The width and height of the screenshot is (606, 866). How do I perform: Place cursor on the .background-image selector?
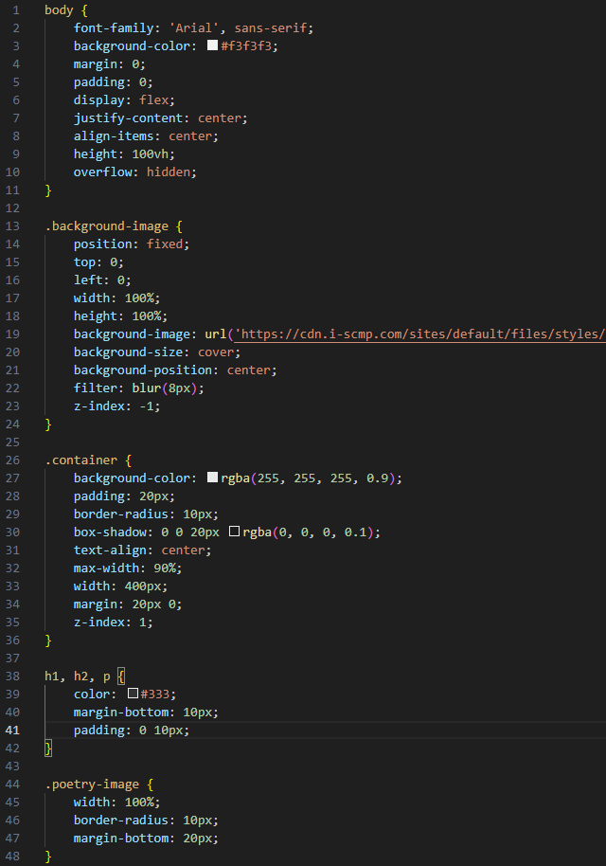pos(106,226)
